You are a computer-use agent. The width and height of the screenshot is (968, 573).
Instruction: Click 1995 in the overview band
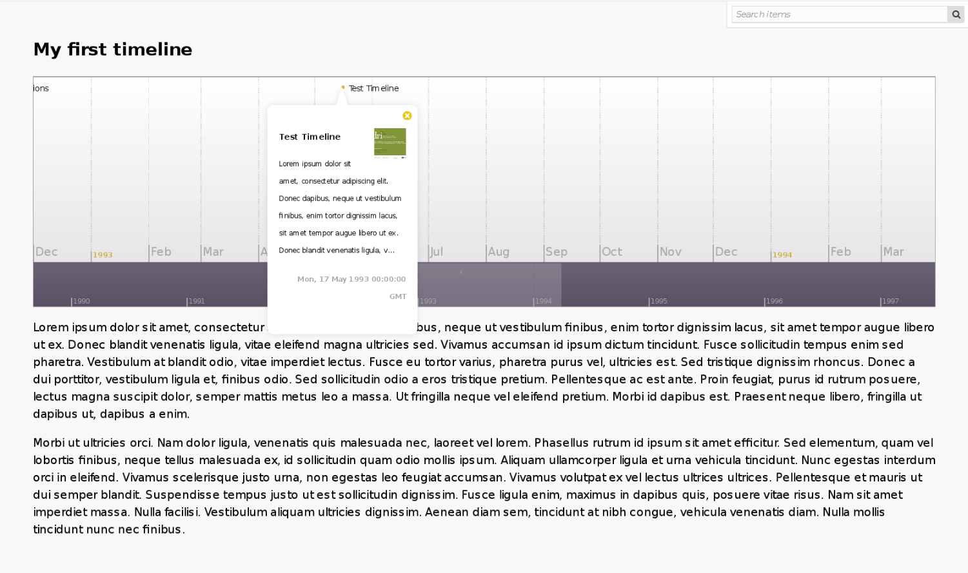pyautogui.click(x=659, y=301)
